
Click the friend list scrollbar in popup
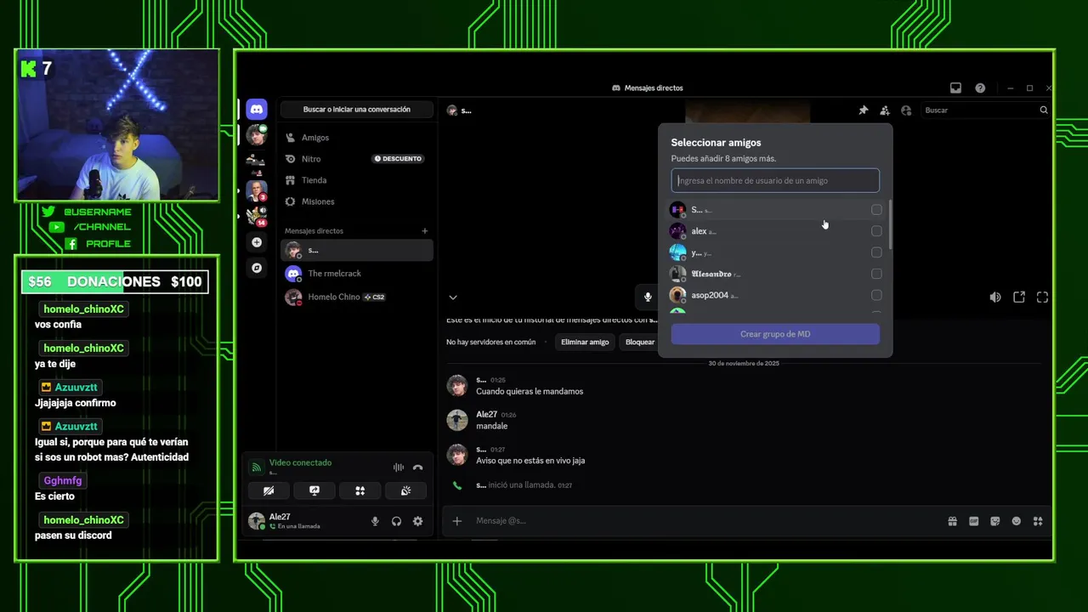pyautogui.click(x=891, y=225)
